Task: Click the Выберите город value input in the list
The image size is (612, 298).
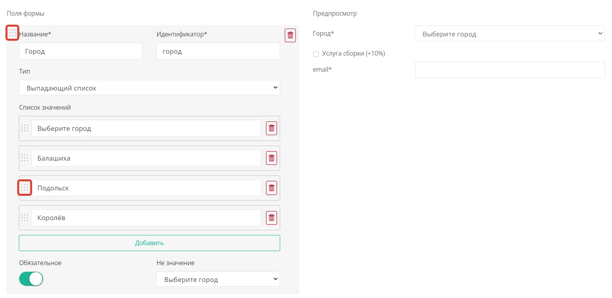Action: [x=146, y=128]
